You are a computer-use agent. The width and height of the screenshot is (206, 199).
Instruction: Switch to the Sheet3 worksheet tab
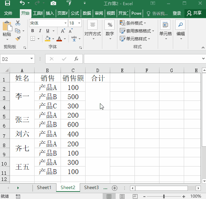pyautogui.click(x=91, y=187)
